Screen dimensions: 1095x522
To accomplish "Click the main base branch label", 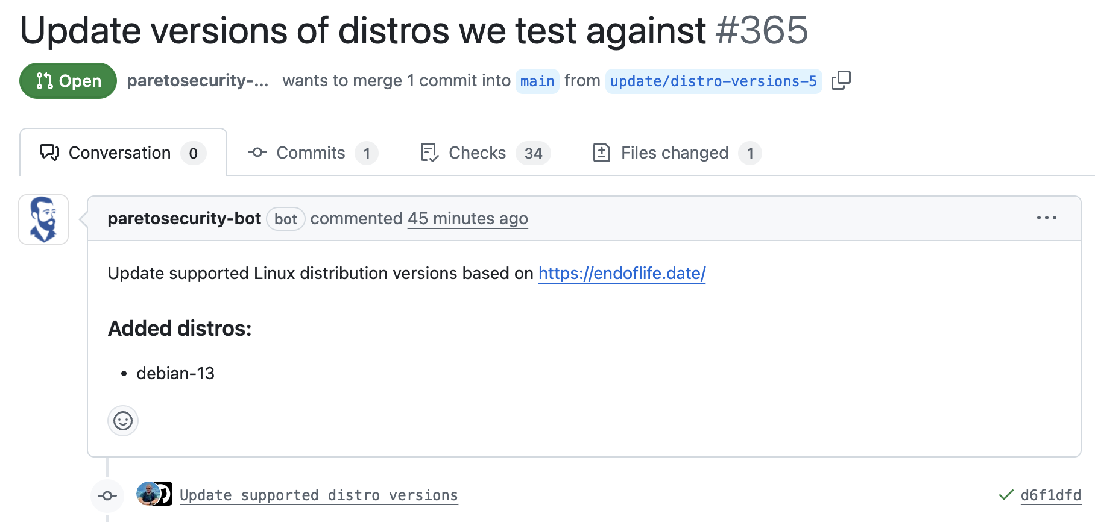I will 537,81.
